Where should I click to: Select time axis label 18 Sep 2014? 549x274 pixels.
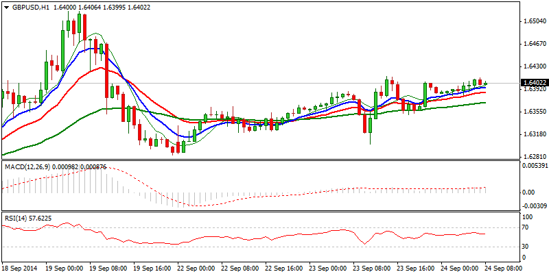tap(18, 268)
